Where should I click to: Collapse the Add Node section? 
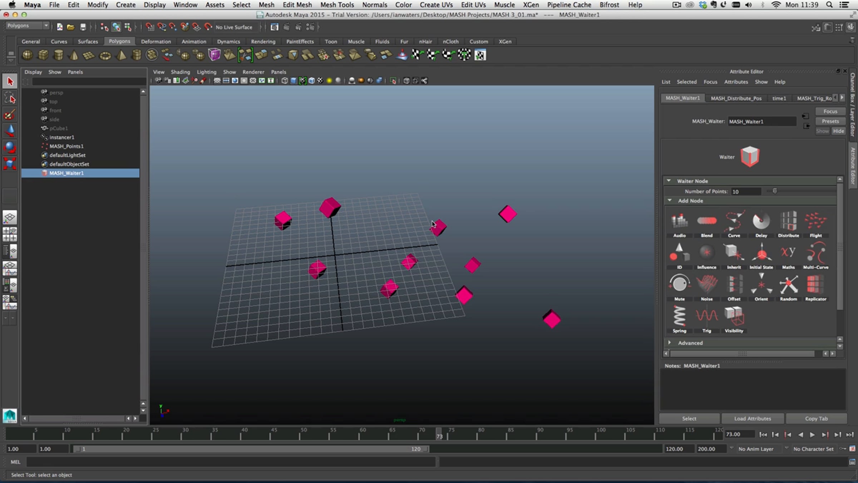pyautogui.click(x=669, y=200)
